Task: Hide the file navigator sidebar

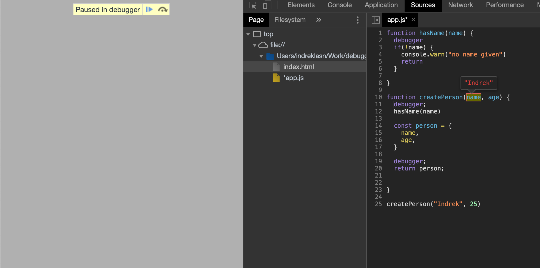Action: (376, 19)
